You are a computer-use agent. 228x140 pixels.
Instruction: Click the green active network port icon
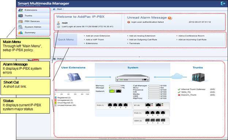[112, 91]
